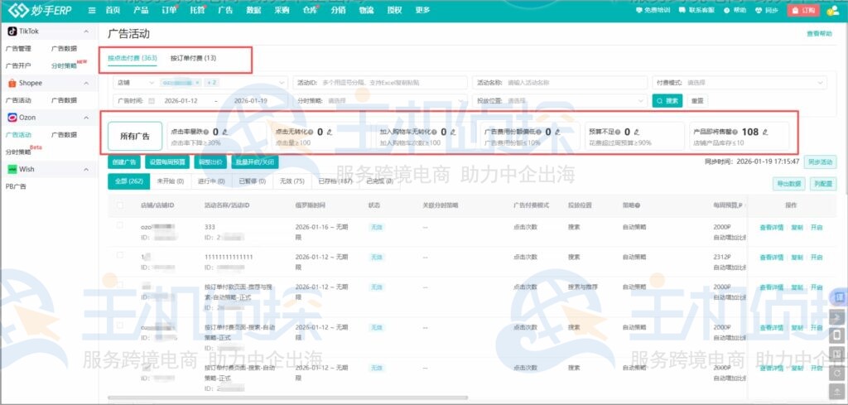Open the 付费模式 dropdown
The height and width of the screenshot is (405, 848).
[x=754, y=83]
